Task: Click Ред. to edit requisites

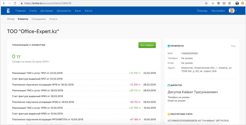Action: pyautogui.click(x=233, y=46)
